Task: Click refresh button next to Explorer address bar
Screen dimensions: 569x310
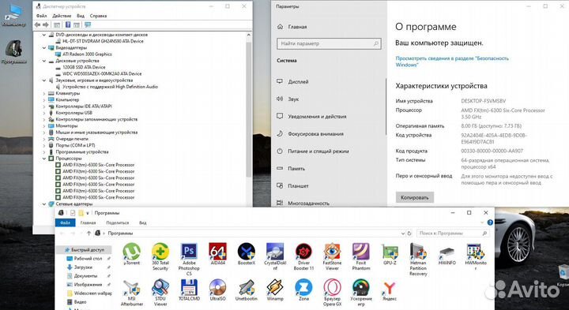Action: (409, 233)
